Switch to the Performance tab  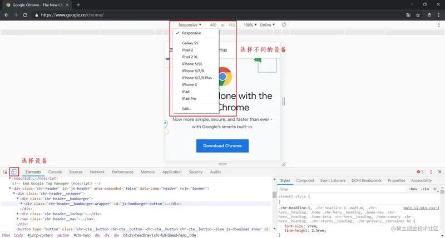tap(122, 172)
